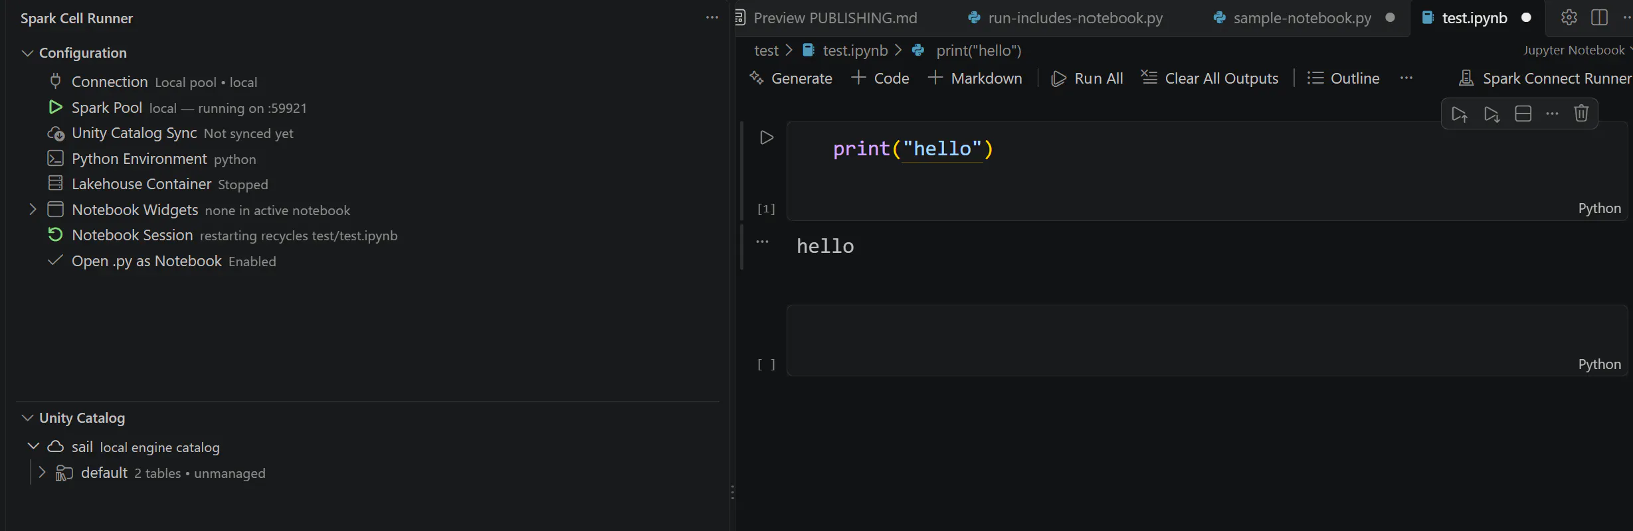Expand the Notebook Widgets item
Image resolution: width=1633 pixels, height=531 pixels.
click(x=33, y=210)
